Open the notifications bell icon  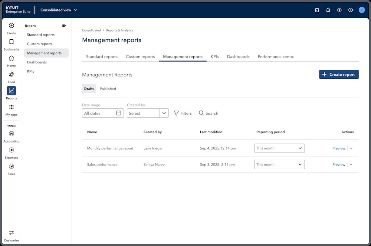click(328, 10)
